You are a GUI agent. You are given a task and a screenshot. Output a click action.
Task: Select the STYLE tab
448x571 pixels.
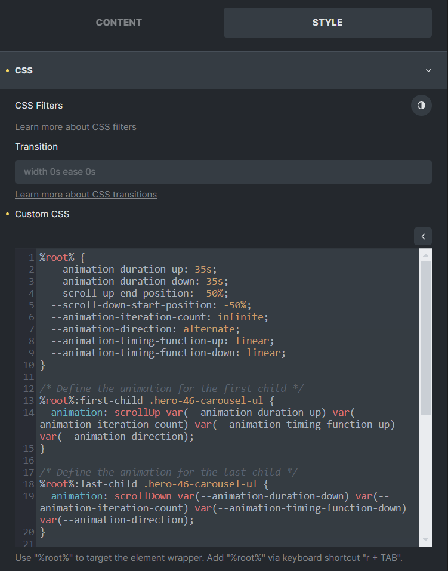[327, 23]
